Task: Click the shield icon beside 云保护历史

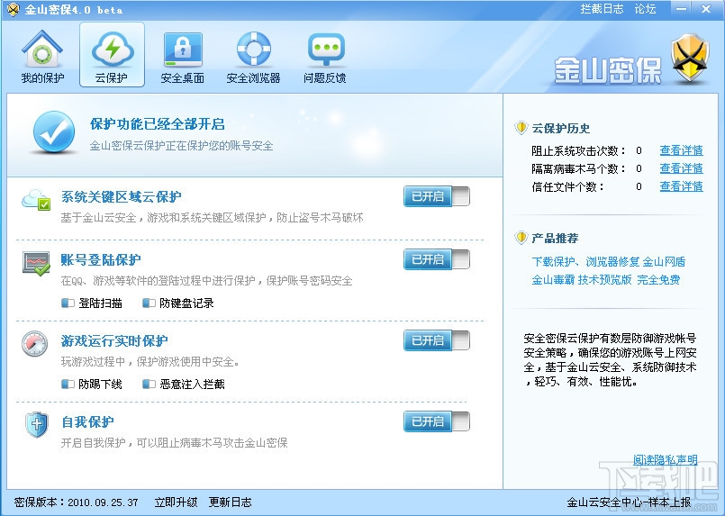Action: click(x=521, y=128)
